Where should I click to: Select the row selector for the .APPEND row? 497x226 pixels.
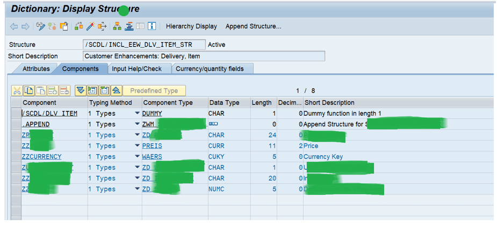pos(16,124)
